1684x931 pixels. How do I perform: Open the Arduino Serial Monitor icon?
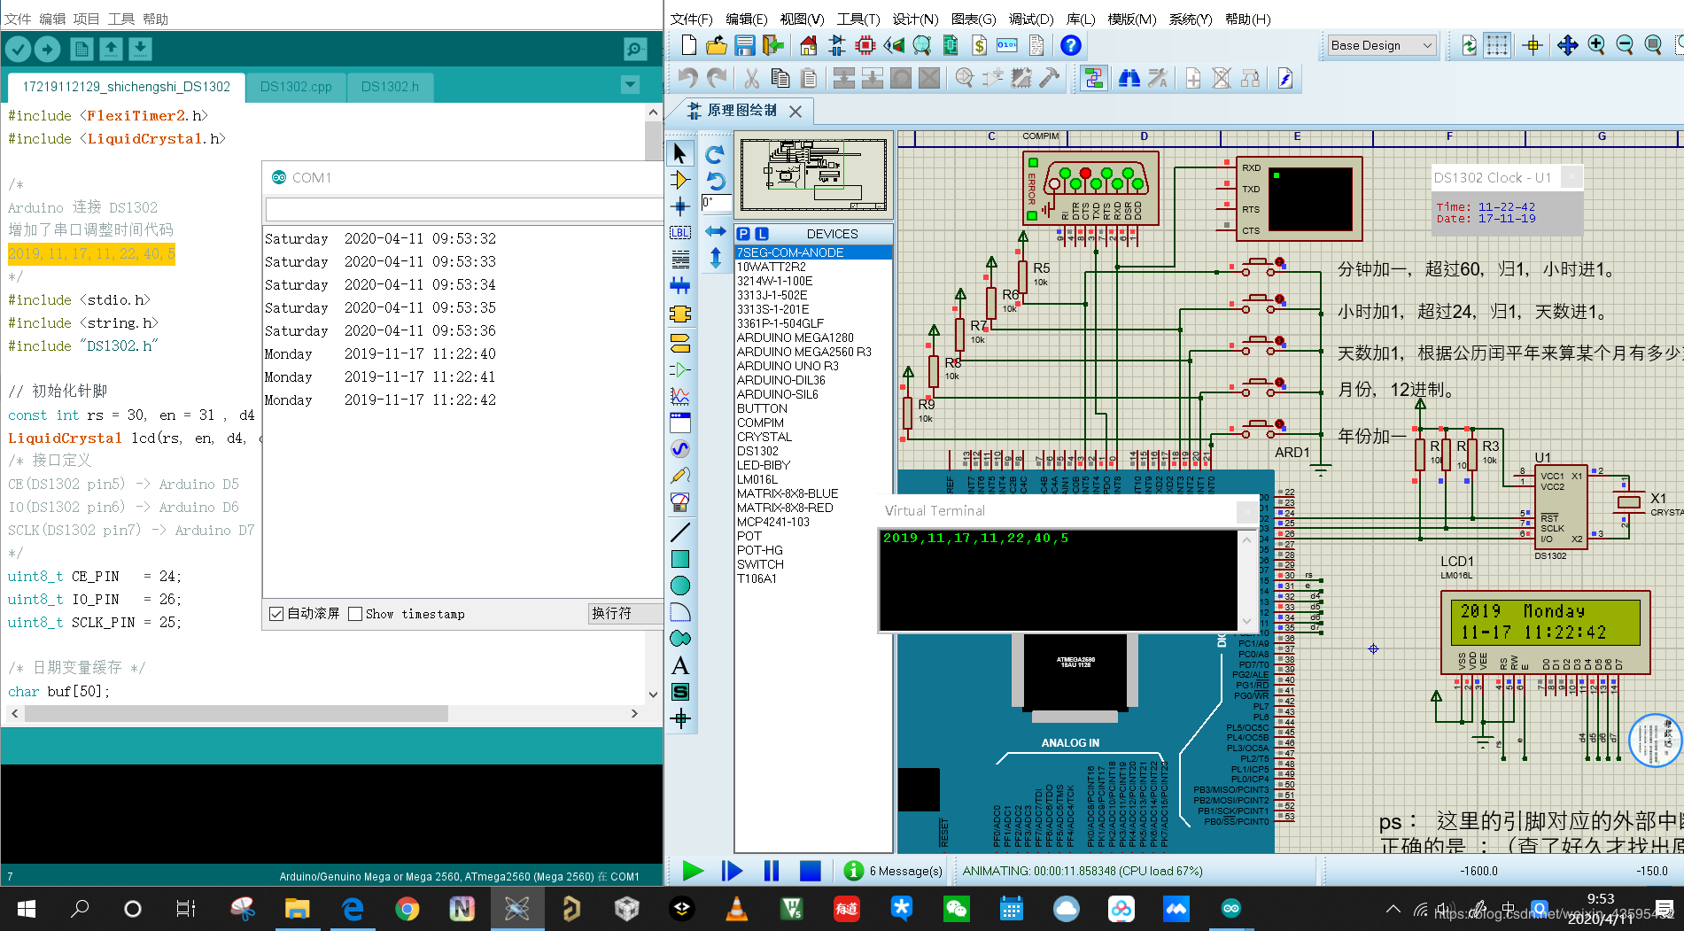click(635, 50)
